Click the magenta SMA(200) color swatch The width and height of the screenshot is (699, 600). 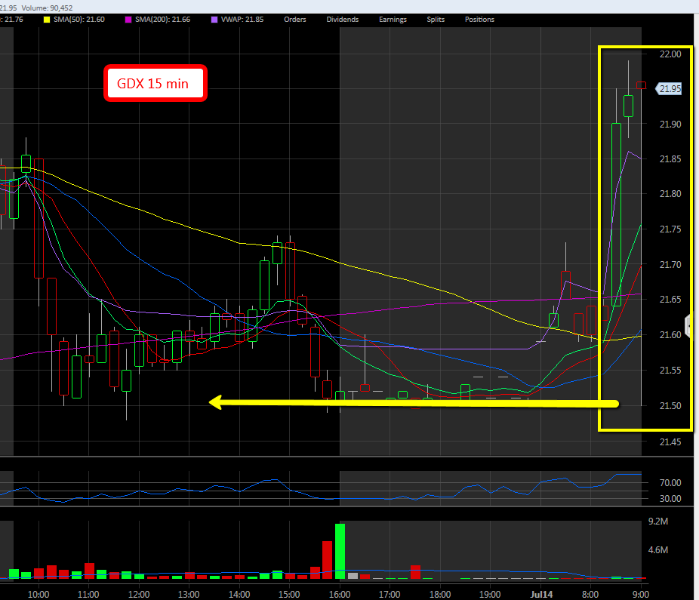tap(119, 20)
